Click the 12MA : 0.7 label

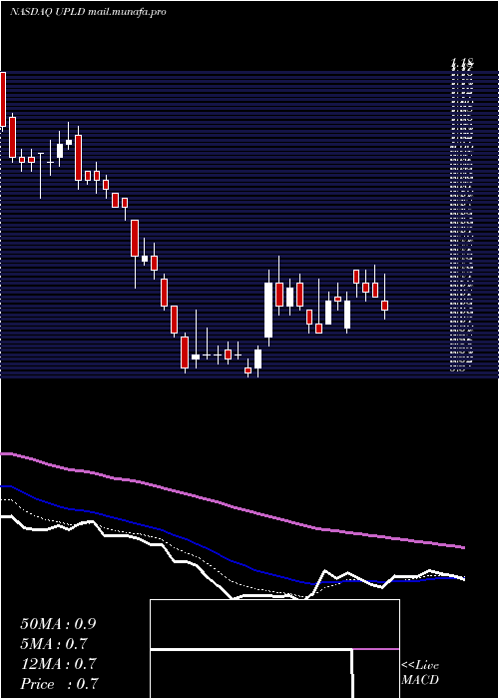(x=58, y=664)
